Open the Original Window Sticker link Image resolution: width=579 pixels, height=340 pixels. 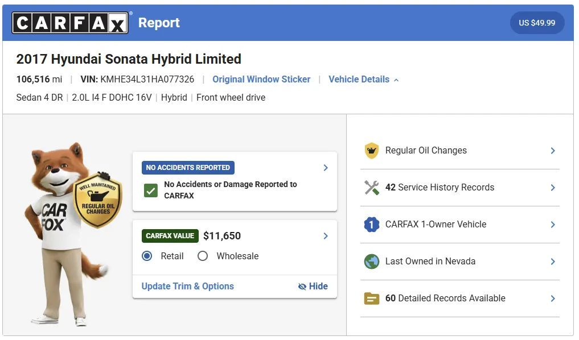(x=261, y=79)
